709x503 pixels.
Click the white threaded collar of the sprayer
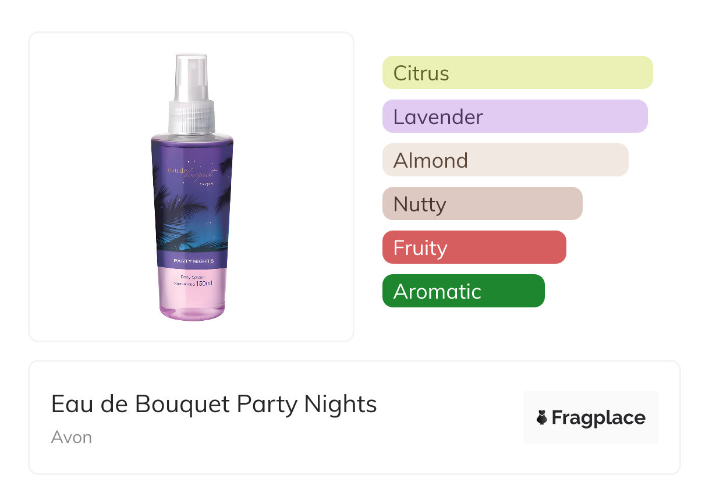pyautogui.click(x=192, y=118)
